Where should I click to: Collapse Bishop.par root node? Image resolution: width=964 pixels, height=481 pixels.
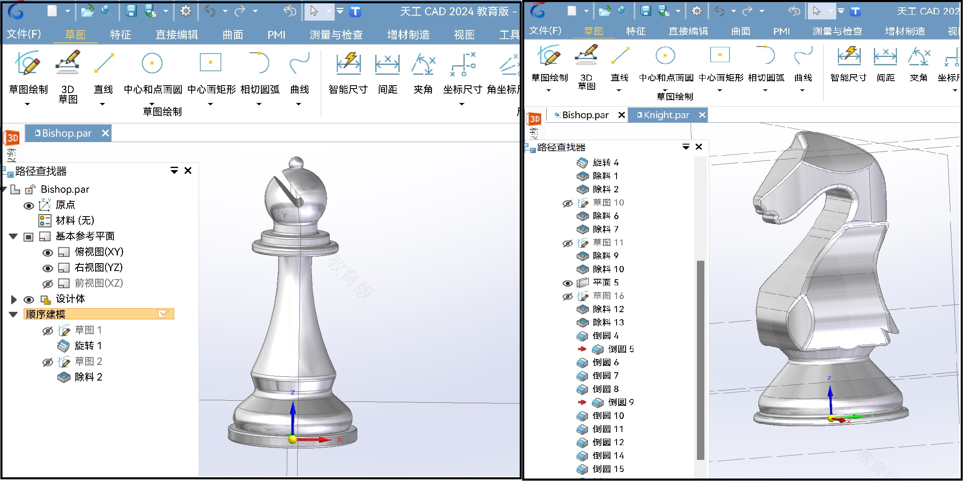click(4, 189)
